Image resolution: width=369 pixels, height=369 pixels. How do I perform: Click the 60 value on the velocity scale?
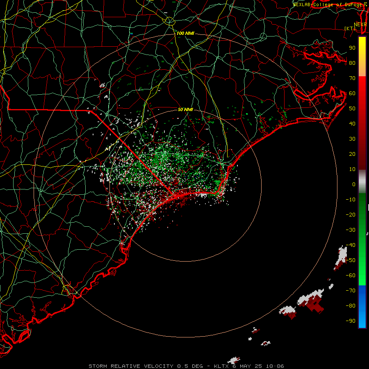coord(352,93)
